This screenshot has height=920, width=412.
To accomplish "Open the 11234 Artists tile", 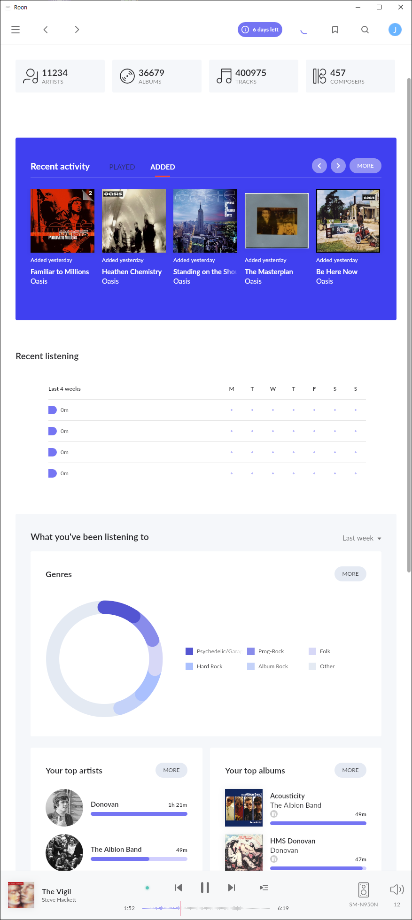I will [60, 76].
